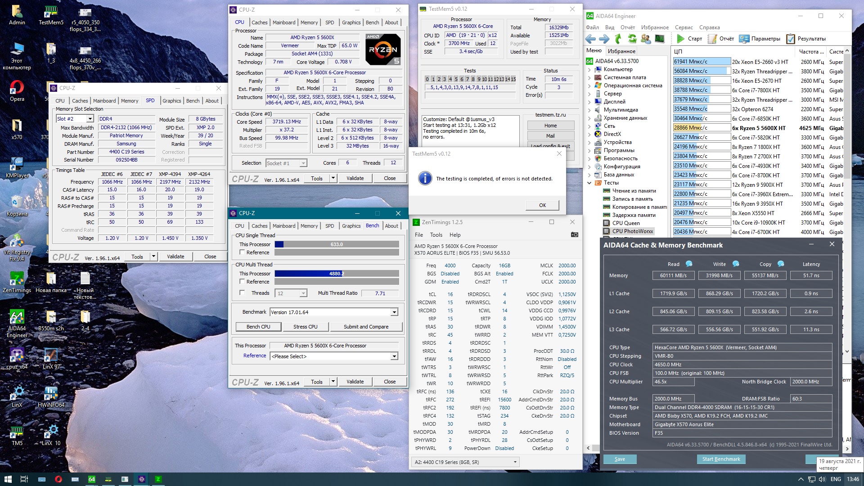The width and height of the screenshot is (864, 486).
Task: Open the ZenTimings A2 module selector dropdown
Action: pyautogui.click(x=465, y=462)
